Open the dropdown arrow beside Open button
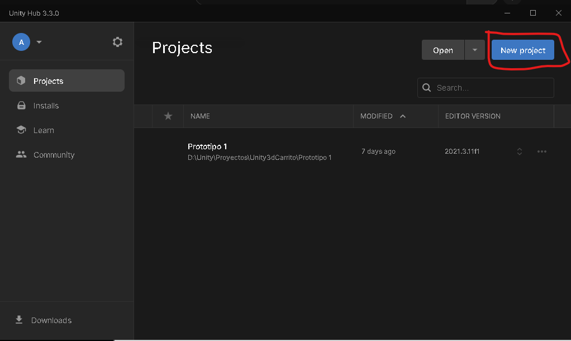This screenshot has height=341, width=571. 474,50
